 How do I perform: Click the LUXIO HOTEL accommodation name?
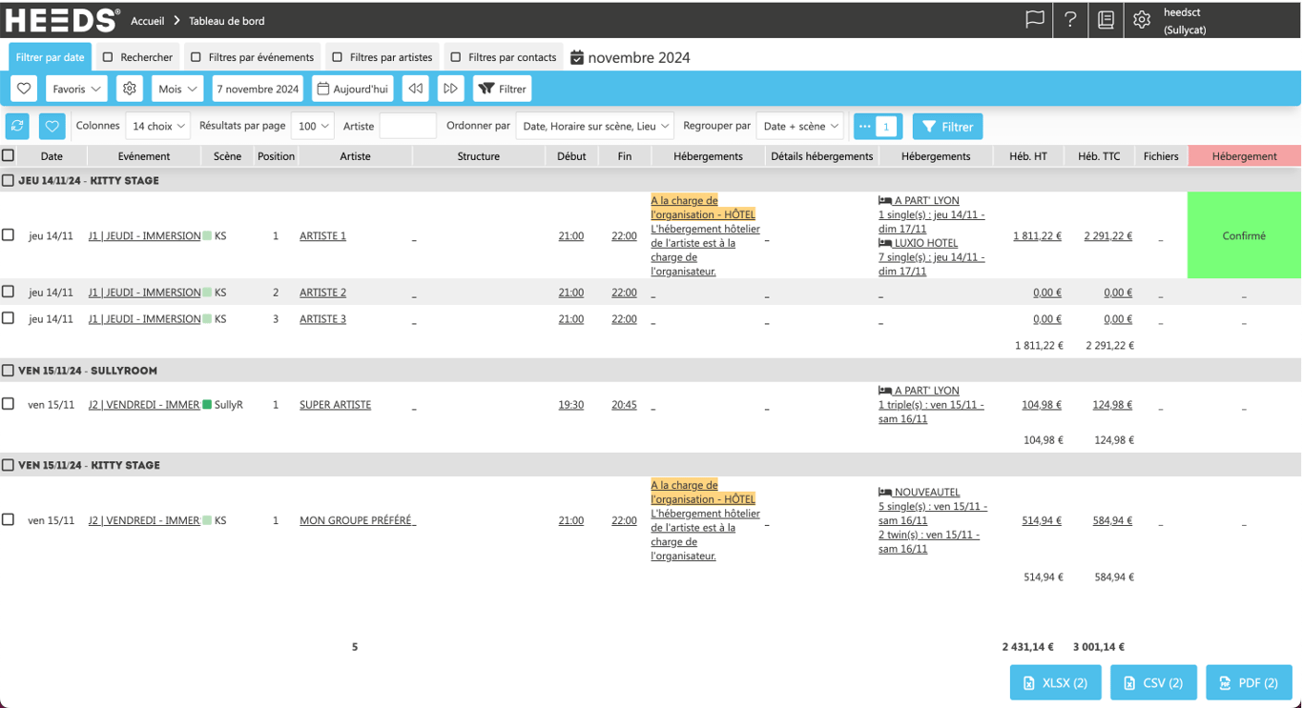pos(926,243)
